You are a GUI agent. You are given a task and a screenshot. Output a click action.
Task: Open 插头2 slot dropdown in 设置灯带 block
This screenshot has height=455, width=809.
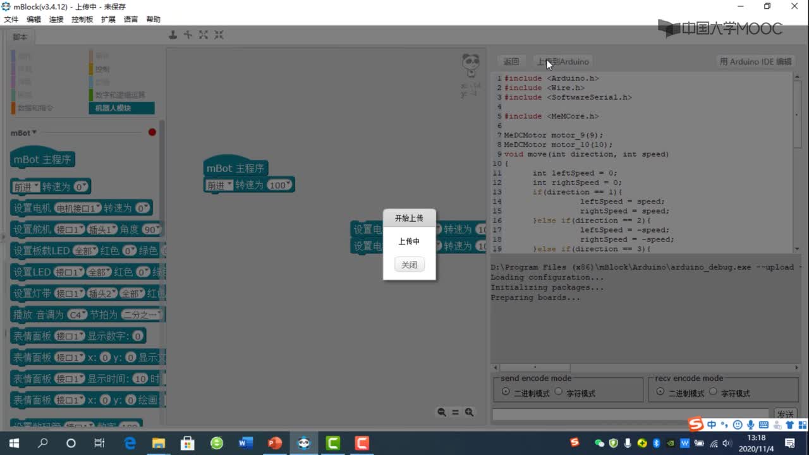tap(102, 294)
